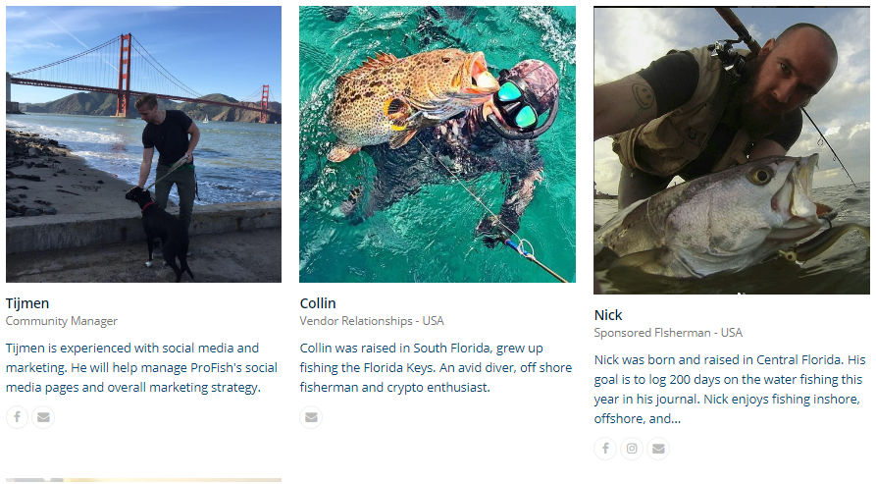This screenshot has height=484, width=876.
Task: Click the name Tijmen
Action: (27, 302)
